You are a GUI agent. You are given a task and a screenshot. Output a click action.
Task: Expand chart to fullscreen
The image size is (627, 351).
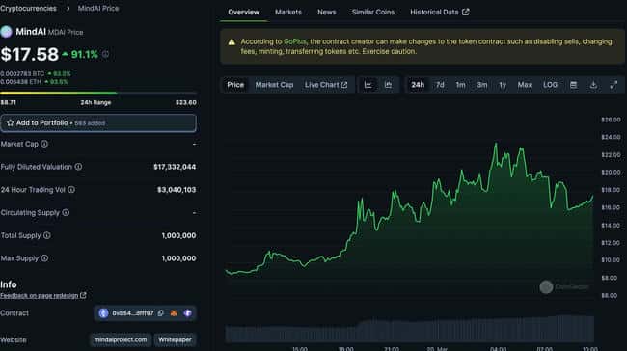tap(613, 85)
